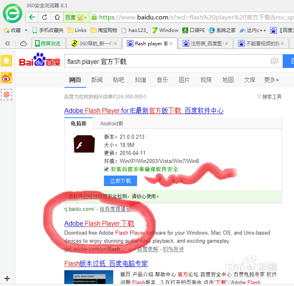Open Adobe Flash Player 下载 result link
This screenshot has height=286, width=294.
pos(99,223)
